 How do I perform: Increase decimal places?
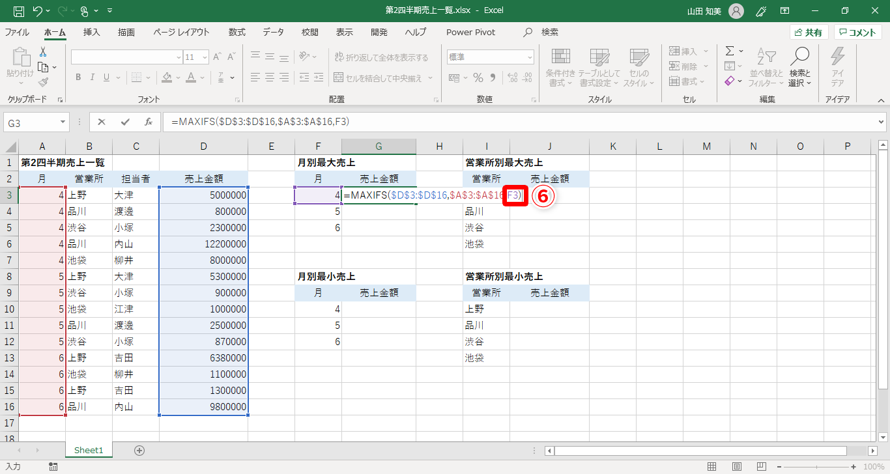513,78
